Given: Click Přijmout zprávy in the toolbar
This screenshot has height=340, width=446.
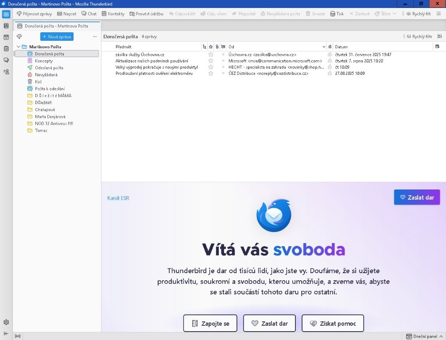Looking at the screenshot, I should pos(34,14).
